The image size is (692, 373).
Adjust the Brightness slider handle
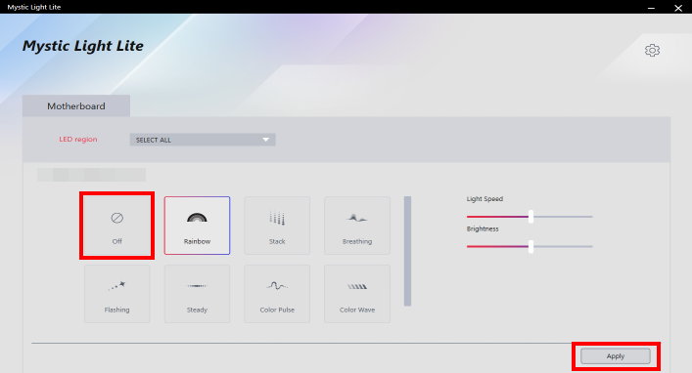pos(531,247)
